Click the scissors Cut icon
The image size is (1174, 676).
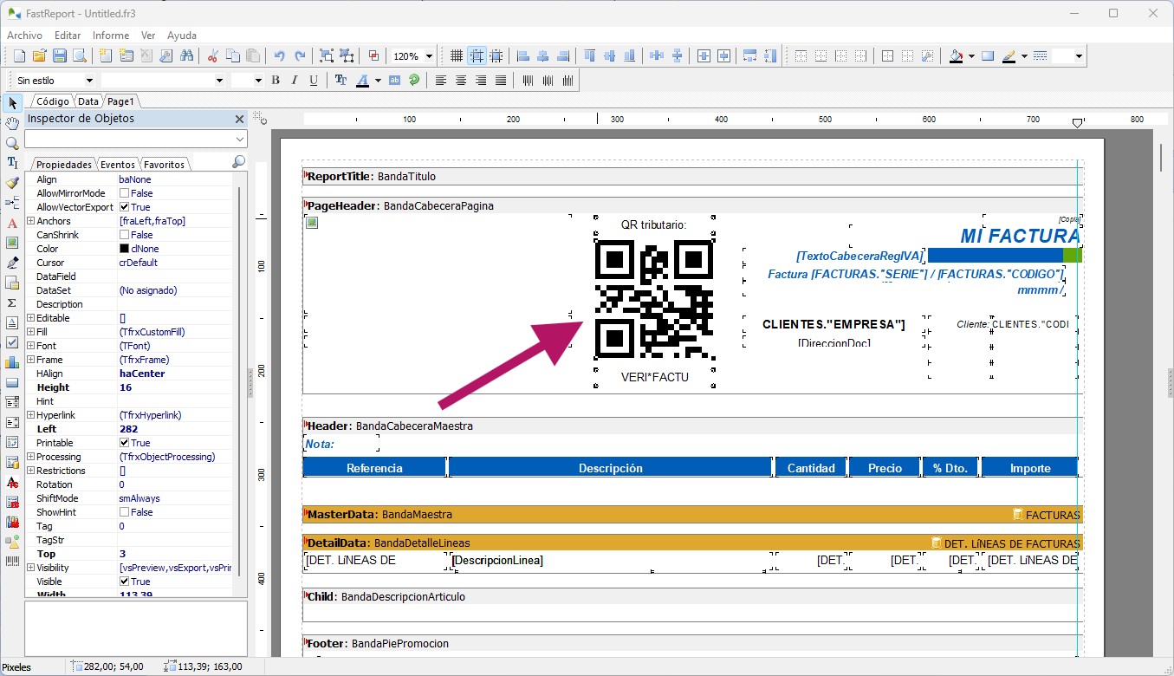tap(212, 56)
